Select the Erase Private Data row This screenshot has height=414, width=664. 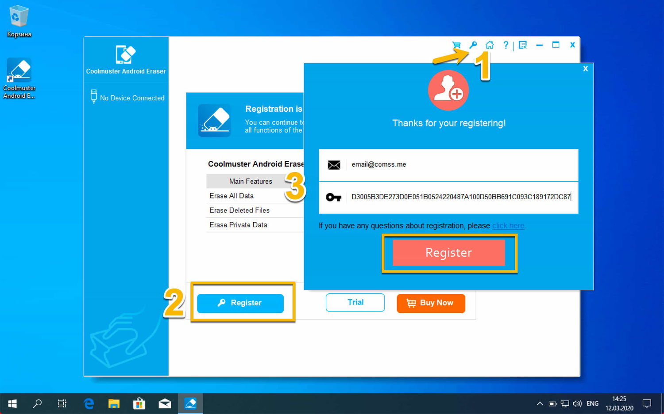tap(255, 225)
